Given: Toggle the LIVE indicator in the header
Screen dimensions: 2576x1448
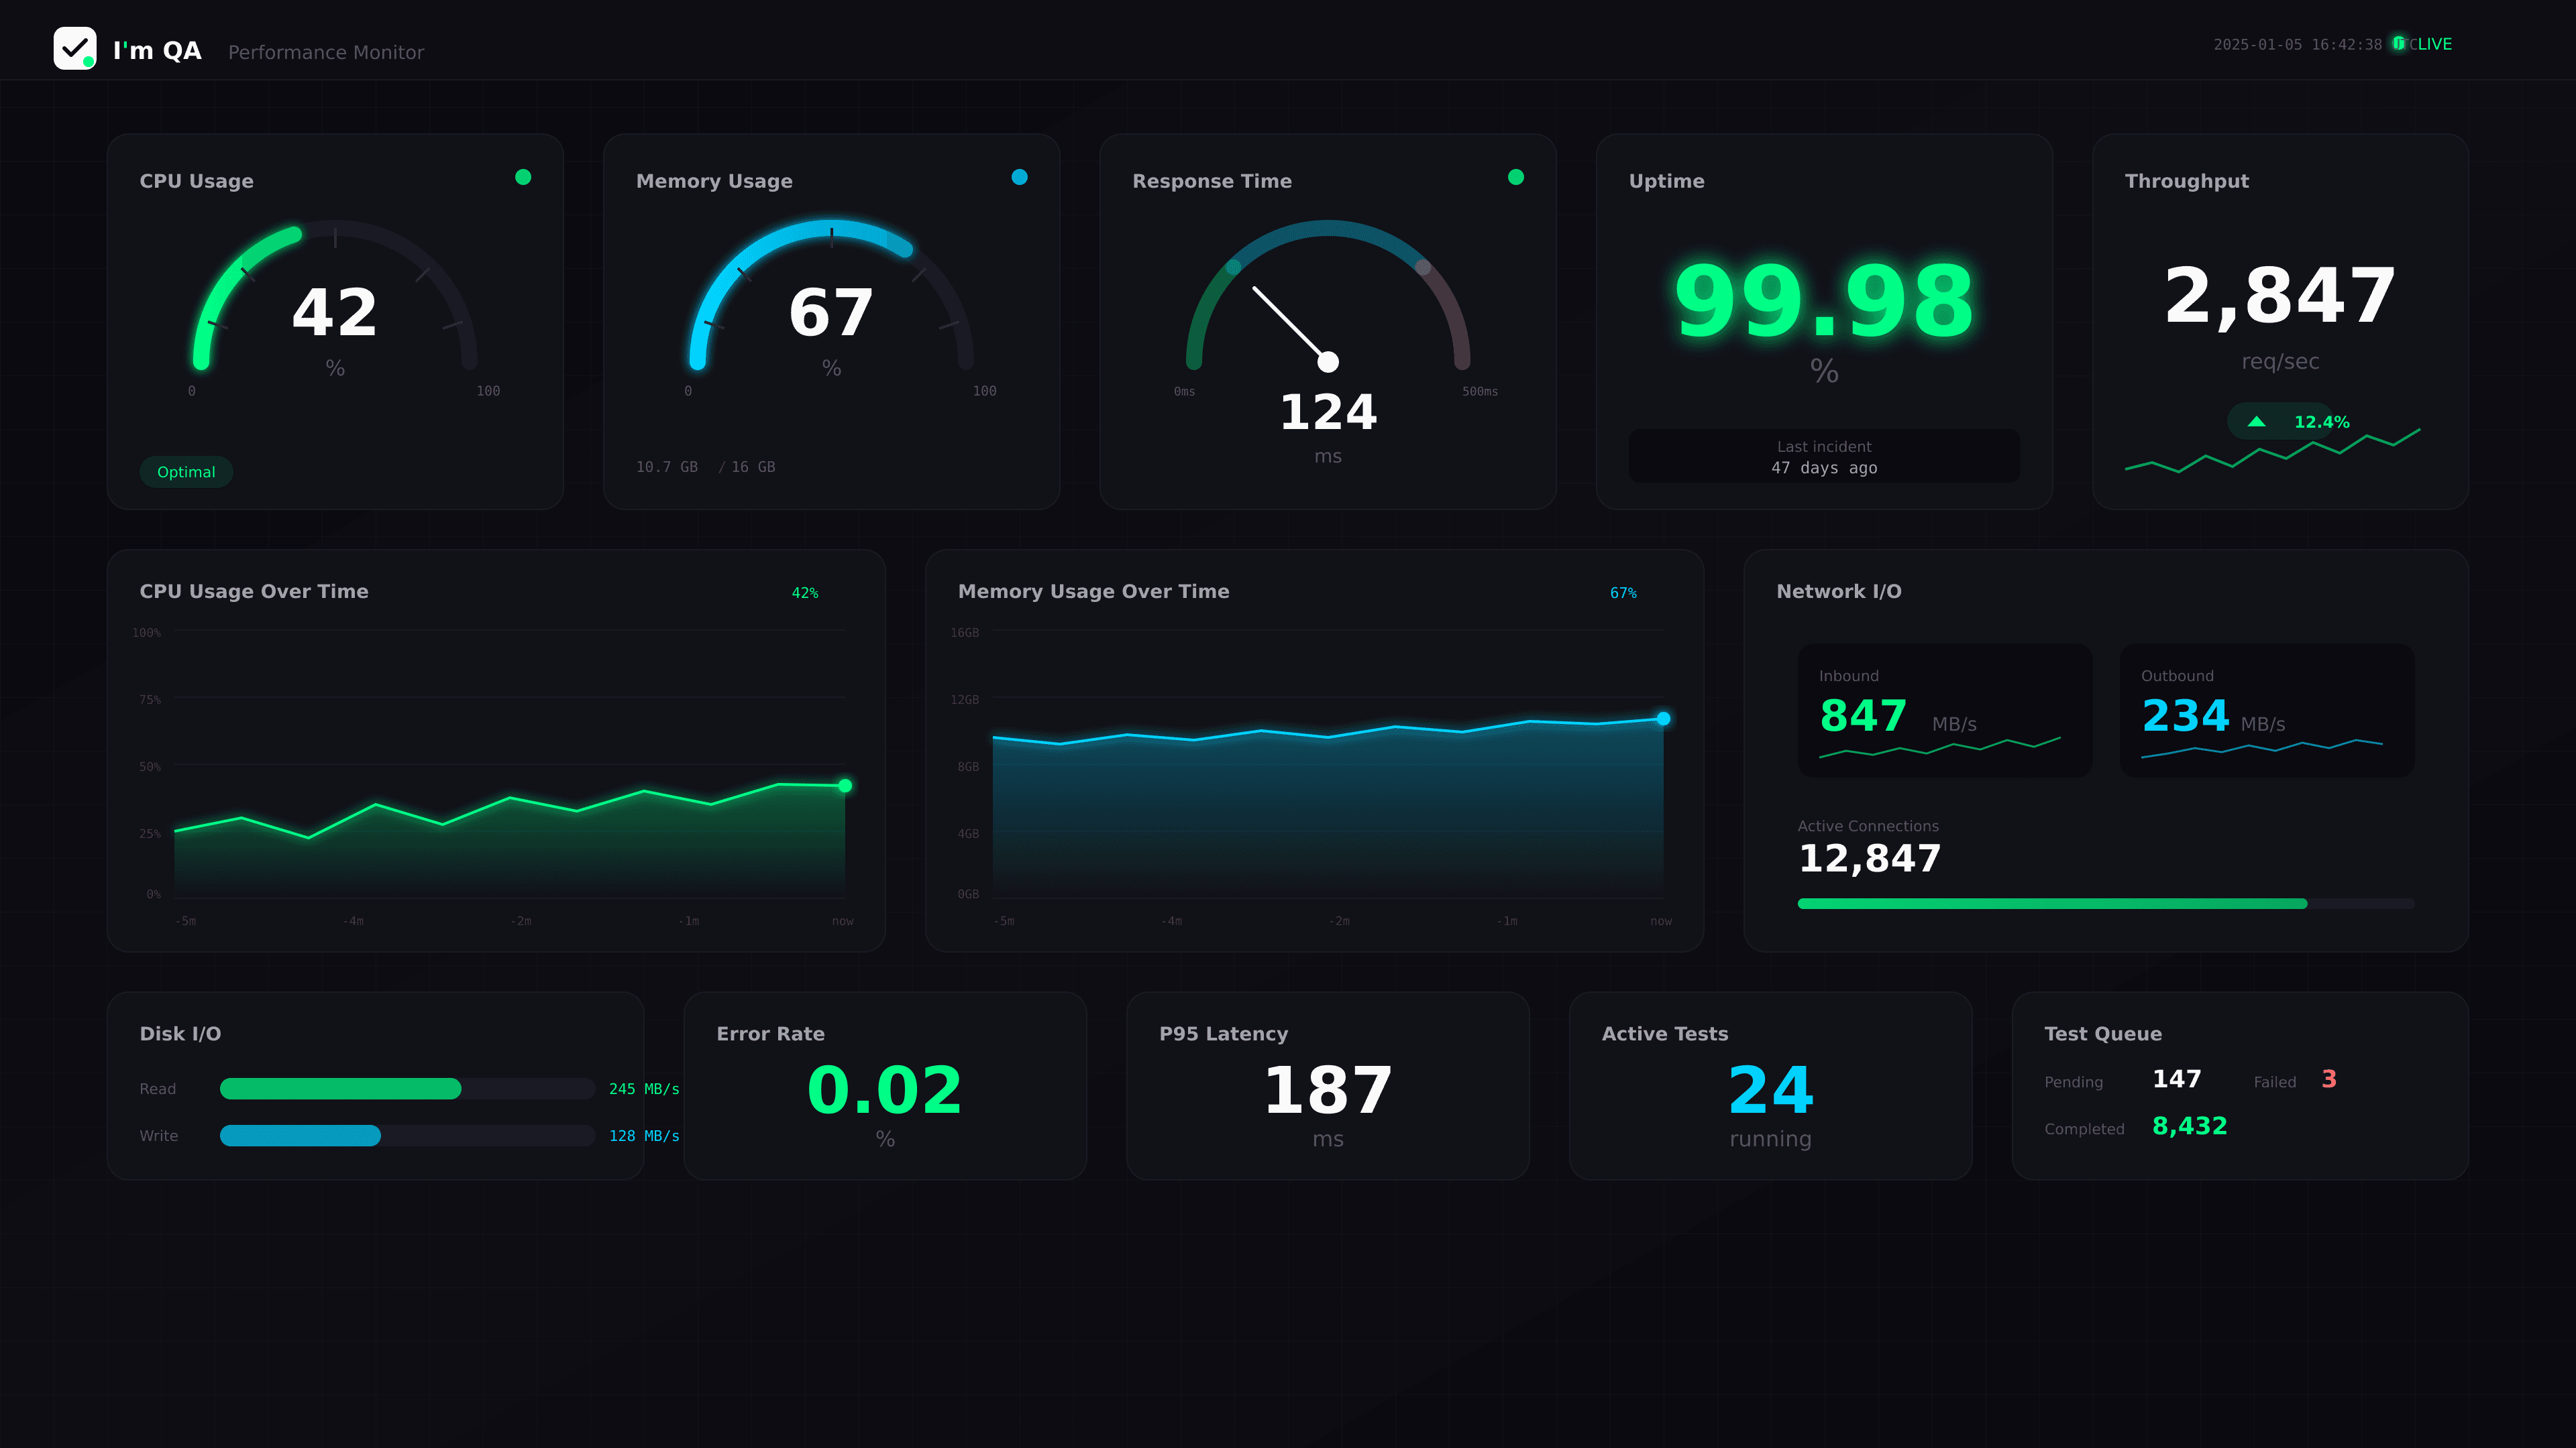Looking at the screenshot, I should pos(2426,44).
